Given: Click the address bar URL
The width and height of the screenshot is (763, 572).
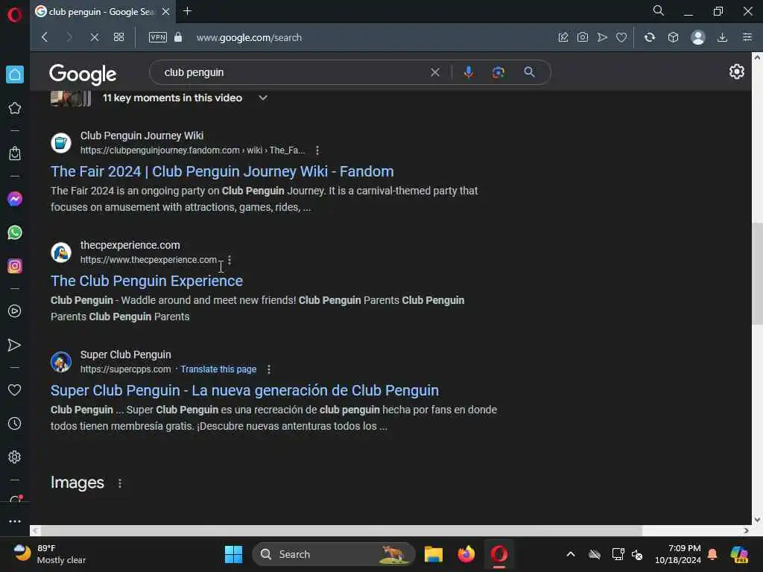Looking at the screenshot, I should pos(249,37).
